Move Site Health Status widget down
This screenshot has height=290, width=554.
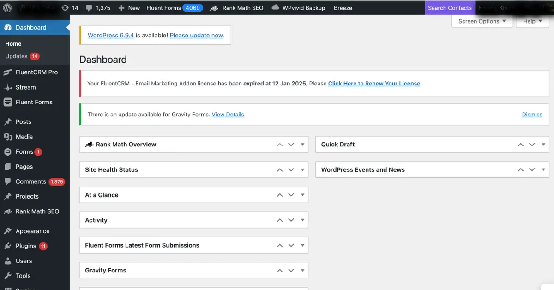[291, 170]
